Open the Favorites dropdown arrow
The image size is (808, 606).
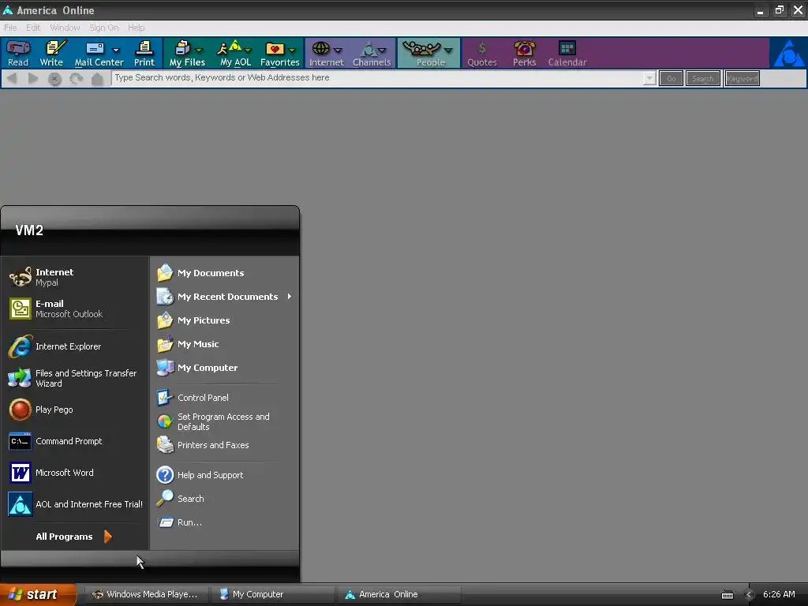[292, 50]
